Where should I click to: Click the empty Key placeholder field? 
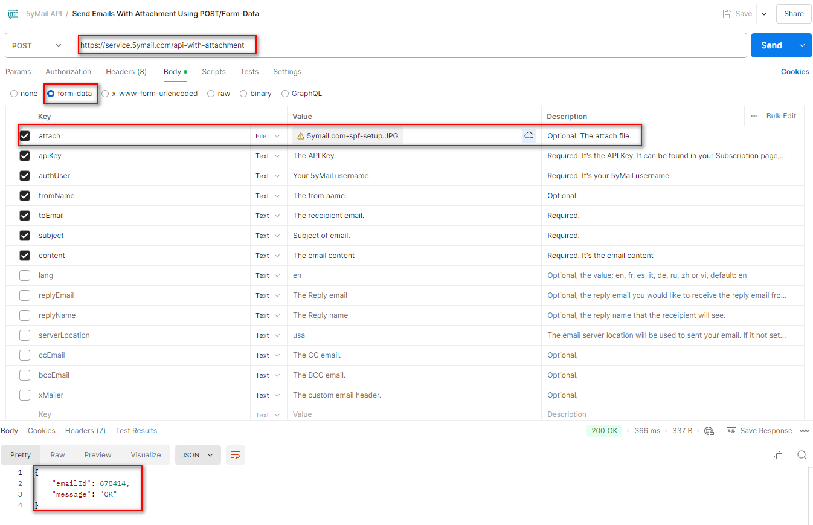[x=141, y=414]
